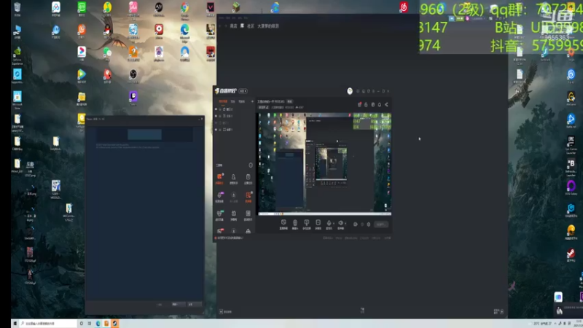
Task: Launch the OBS Studio desktop shortcut
Action: 133,74
